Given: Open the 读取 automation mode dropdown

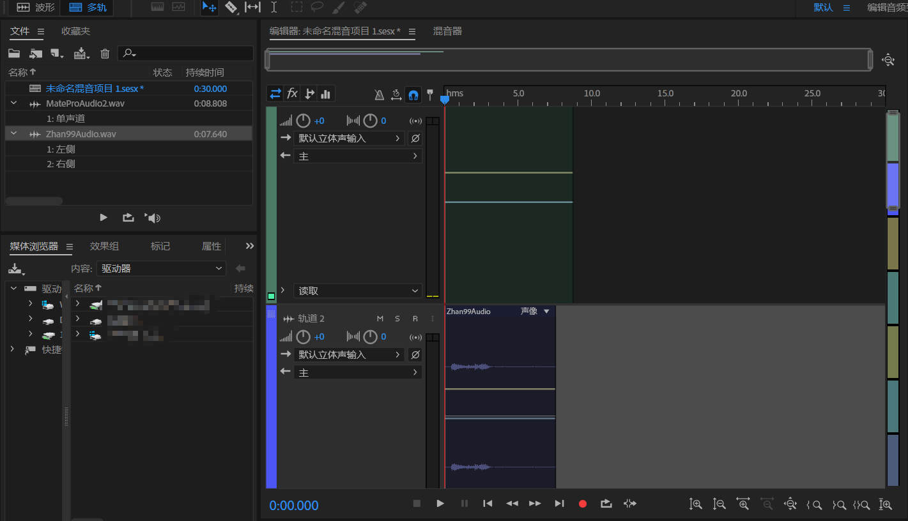Looking at the screenshot, I should point(358,291).
